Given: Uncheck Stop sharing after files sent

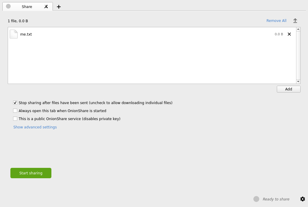Looking at the screenshot, I should click(15, 103).
